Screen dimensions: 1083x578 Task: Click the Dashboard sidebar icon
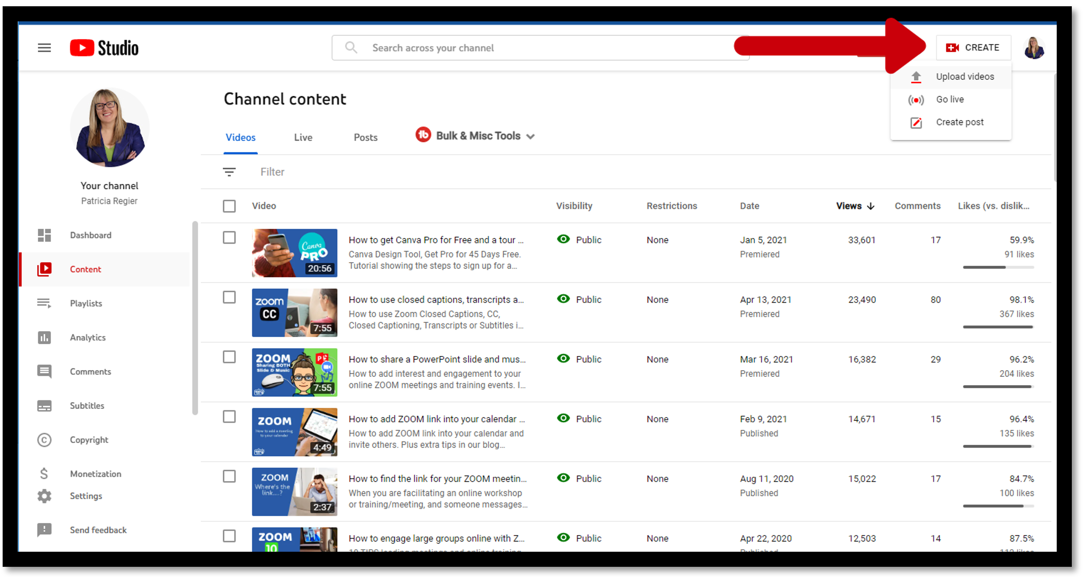44,236
